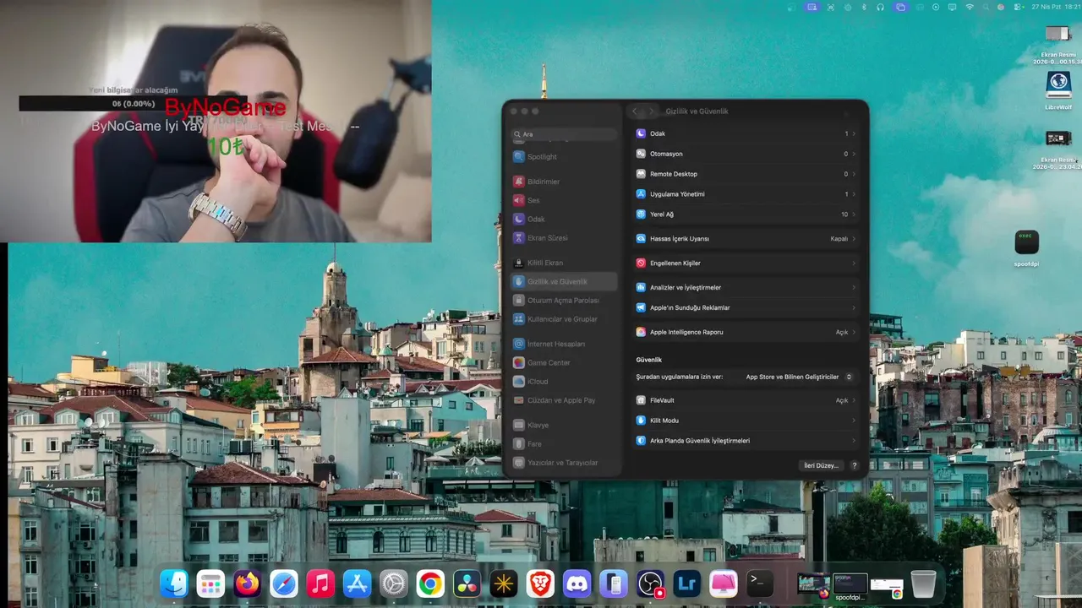Click the headphones icon in the menu bar
This screenshot has width=1082, height=608.
tap(880, 7)
